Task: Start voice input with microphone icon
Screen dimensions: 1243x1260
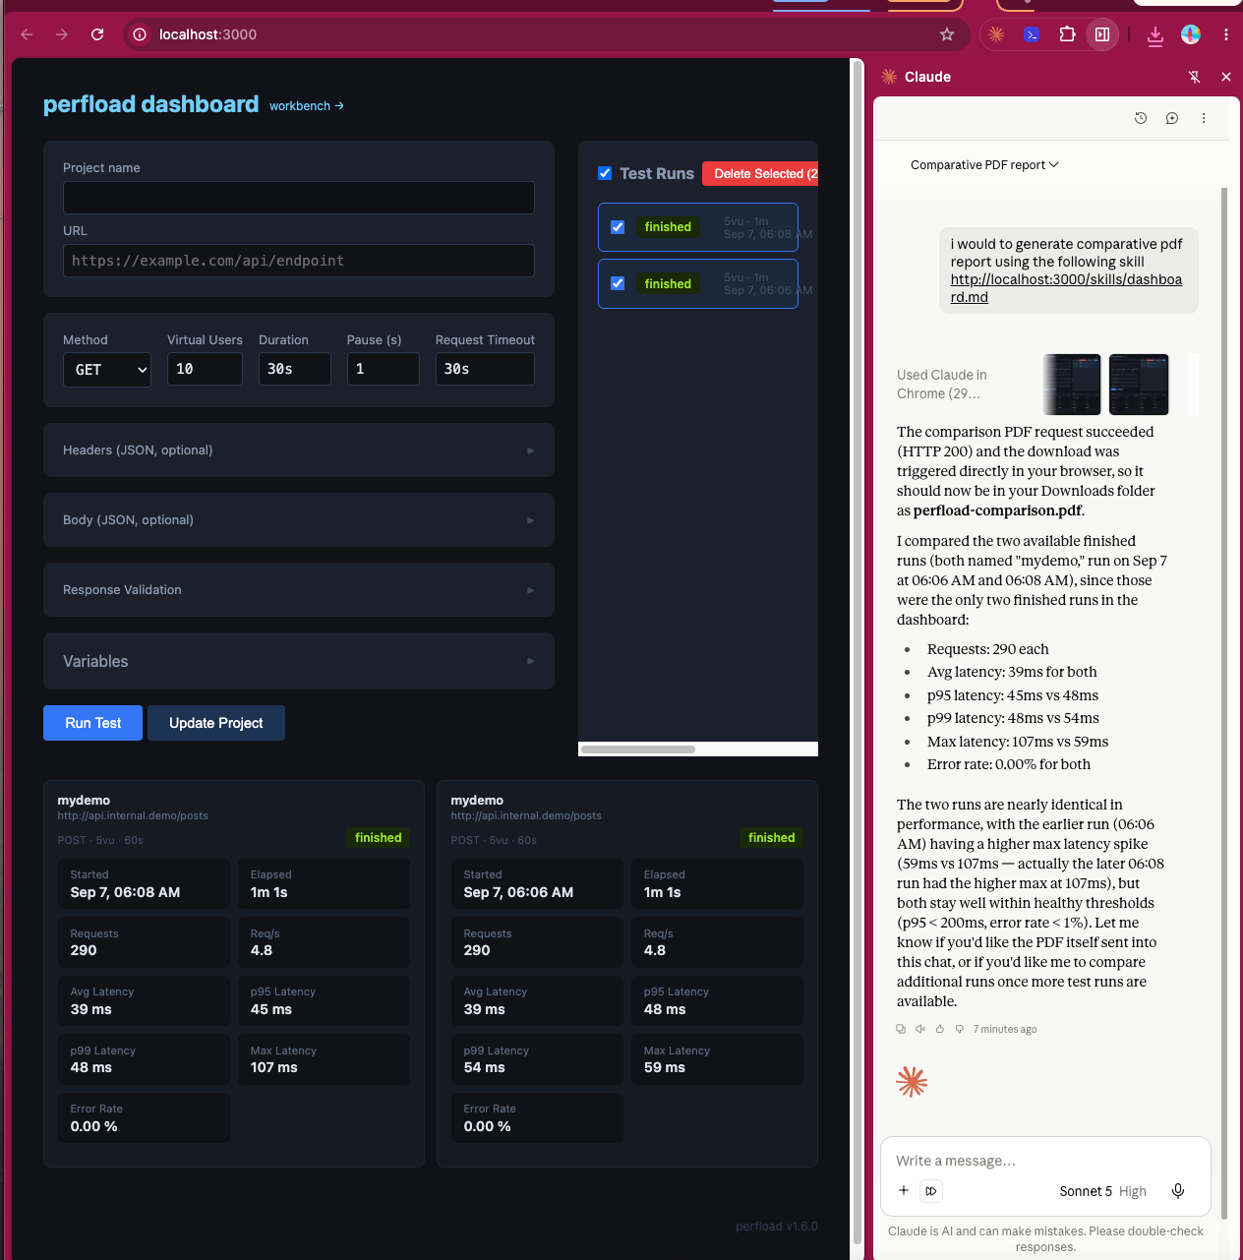Action: 1178,1191
